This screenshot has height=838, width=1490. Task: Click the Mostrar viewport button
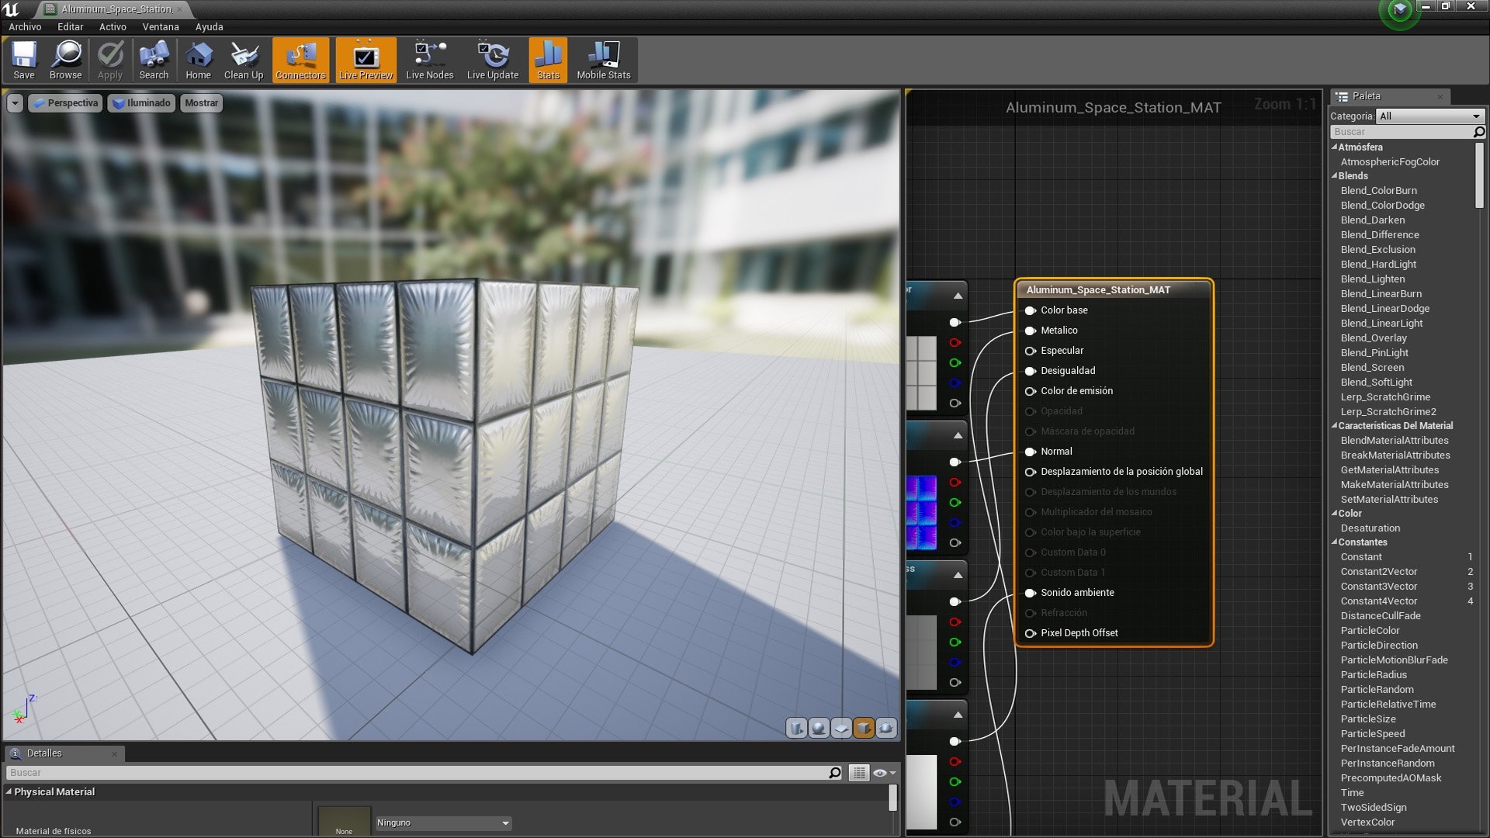tap(201, 103)
